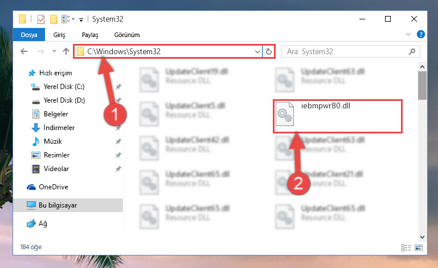Switch to large thumbnails view icon
The width and height of the screenshot is (438, 268).
(419, 247)
